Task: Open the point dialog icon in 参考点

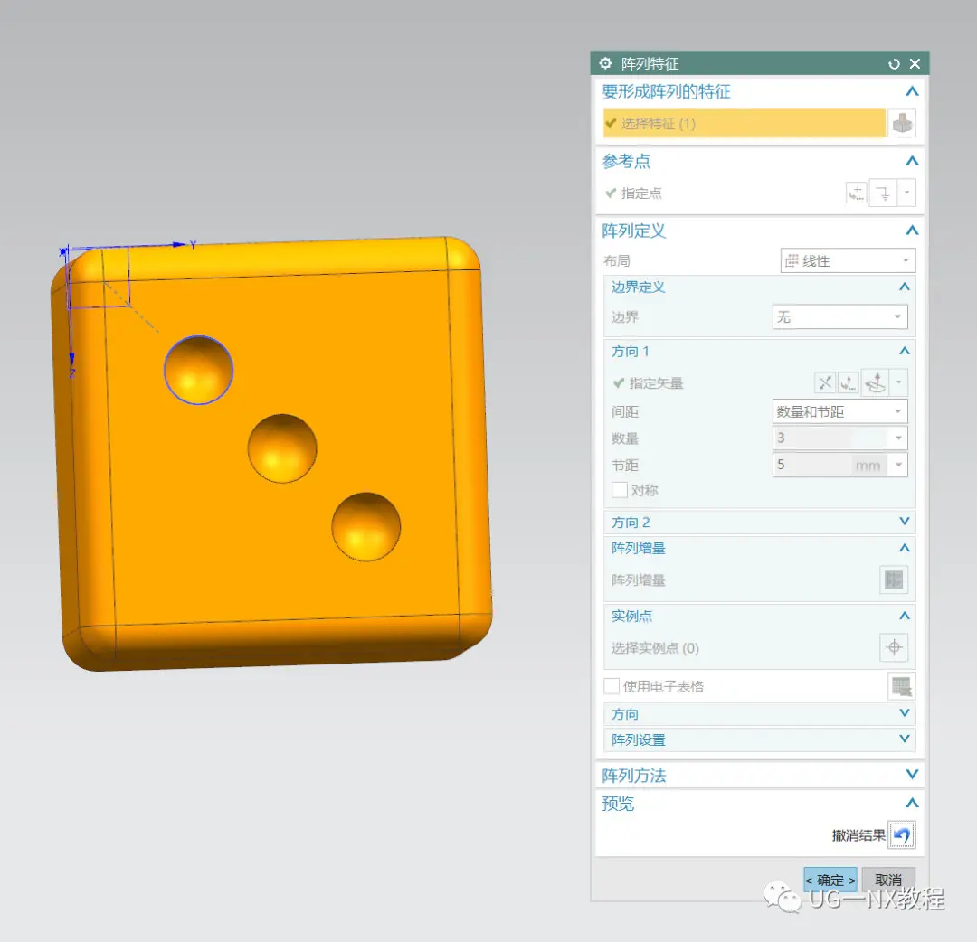Action: click(x=856, y=193)
